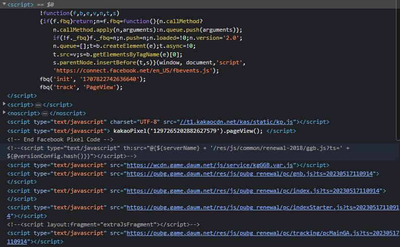Screen dimensions: 400x247
Task: Click the ellipsis badge inside noscript tag
Action: pyautogui.click(x=45, y=113)
